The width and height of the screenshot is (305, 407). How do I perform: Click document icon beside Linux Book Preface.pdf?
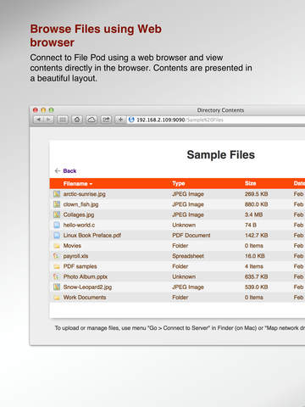click(x=57, y=235)
